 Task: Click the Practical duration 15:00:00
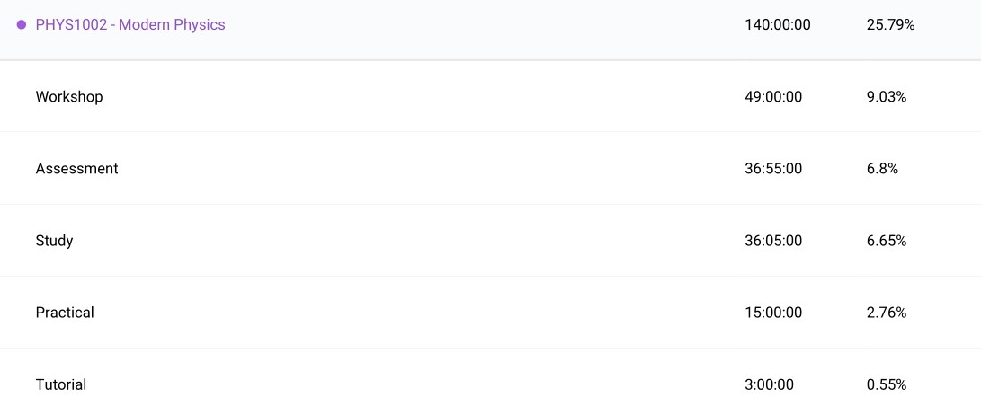(773, 313)
